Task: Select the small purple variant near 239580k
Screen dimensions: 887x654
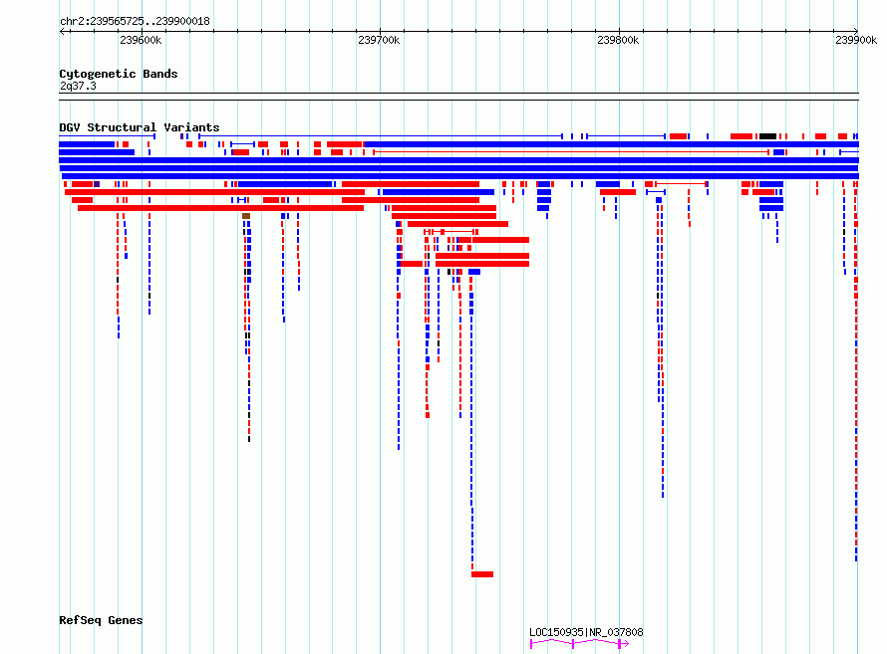Action: (x=97, y=184)
